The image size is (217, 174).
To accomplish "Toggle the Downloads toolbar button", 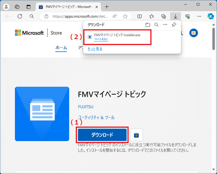I will 175,16.
